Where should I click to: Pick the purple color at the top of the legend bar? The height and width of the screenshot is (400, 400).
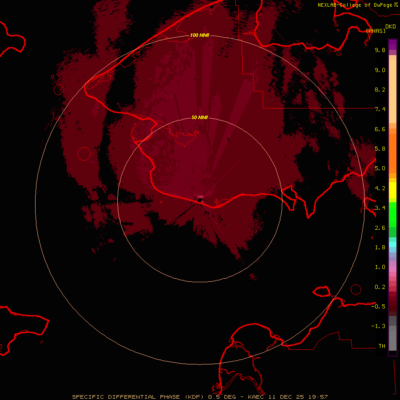tap(392, 44)
